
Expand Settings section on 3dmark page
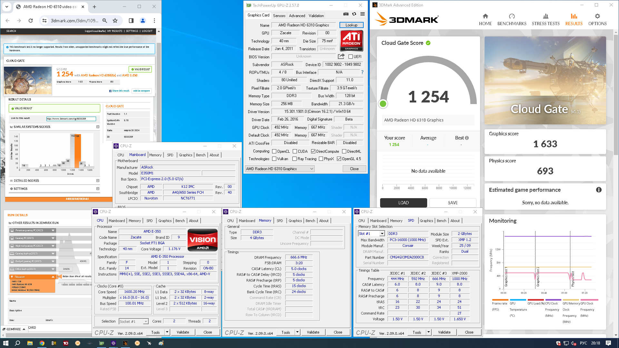[98, 189]
